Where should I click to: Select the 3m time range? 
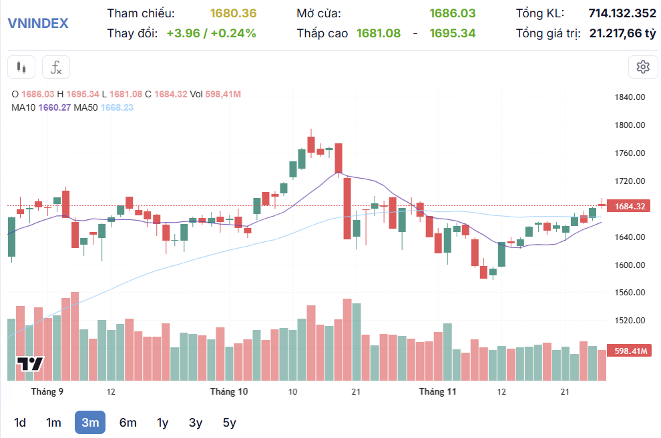pyautogui.click(x=90, y=423)
